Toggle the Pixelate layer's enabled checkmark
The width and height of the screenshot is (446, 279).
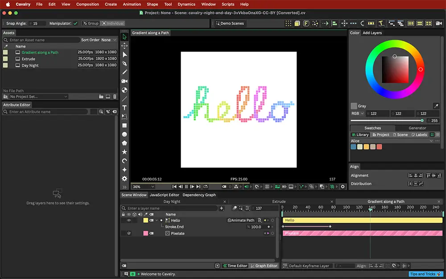(129, 233)
